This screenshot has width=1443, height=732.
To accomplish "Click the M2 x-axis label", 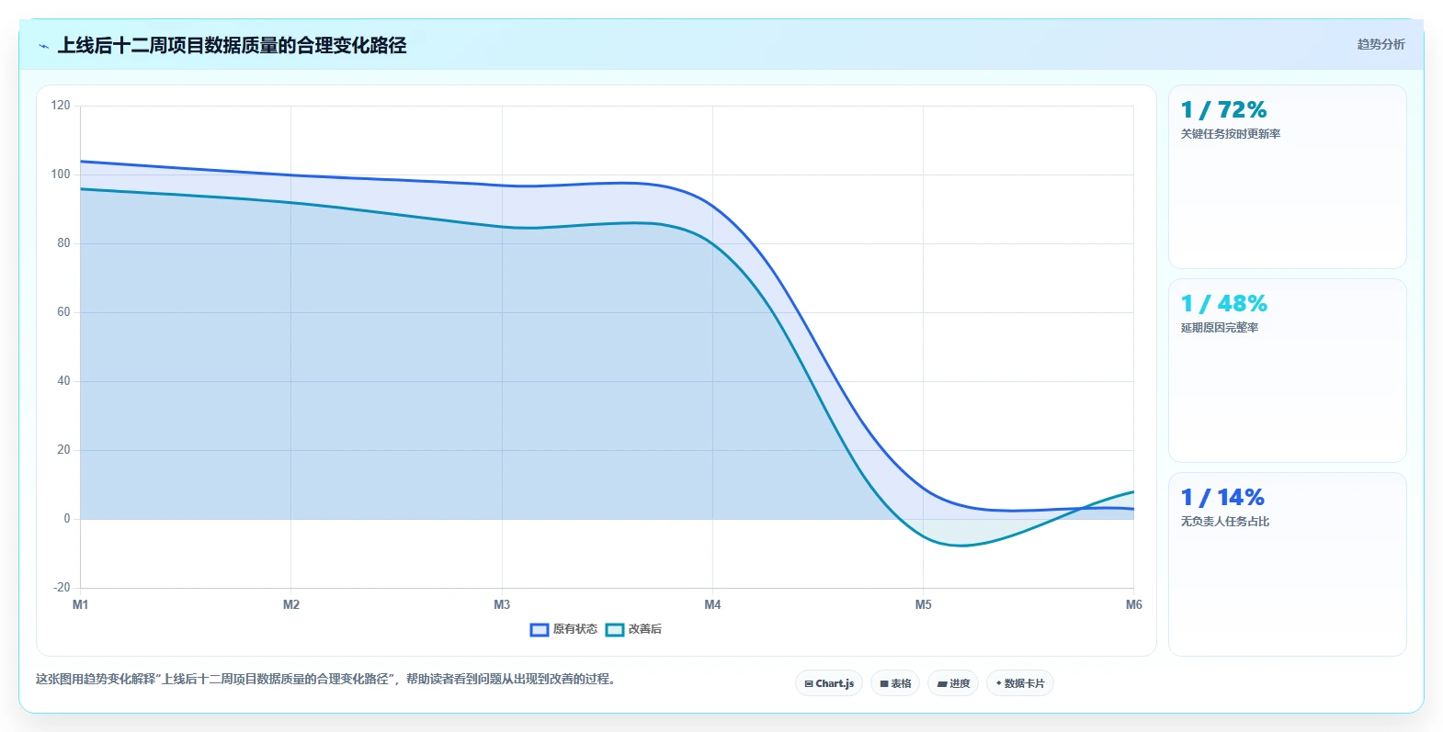I will coord(291,604).
